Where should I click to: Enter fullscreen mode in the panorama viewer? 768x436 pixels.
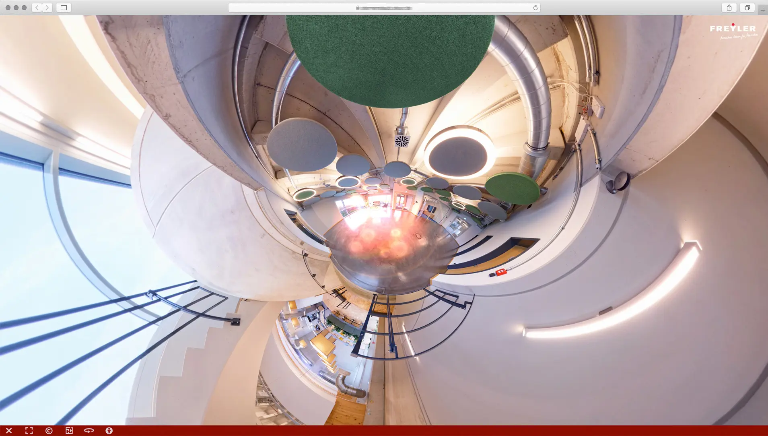[29, 430]
